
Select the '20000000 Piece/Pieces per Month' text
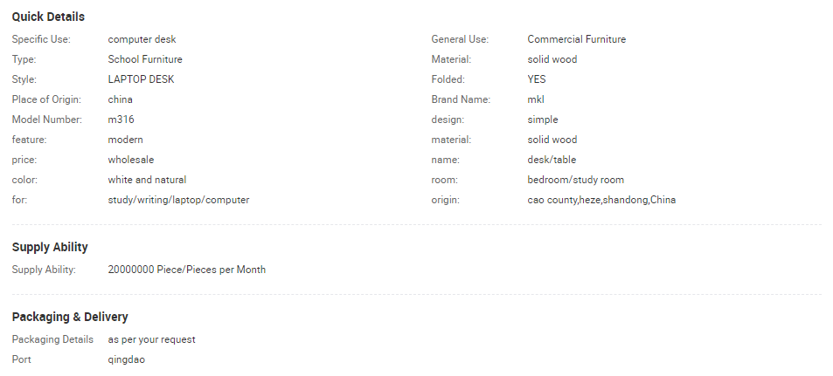[186, 270]
